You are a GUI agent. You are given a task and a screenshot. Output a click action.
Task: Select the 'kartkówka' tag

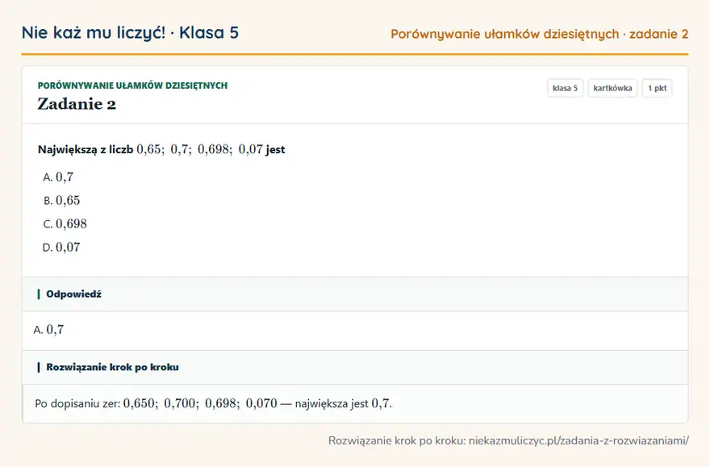coord(612,88)
